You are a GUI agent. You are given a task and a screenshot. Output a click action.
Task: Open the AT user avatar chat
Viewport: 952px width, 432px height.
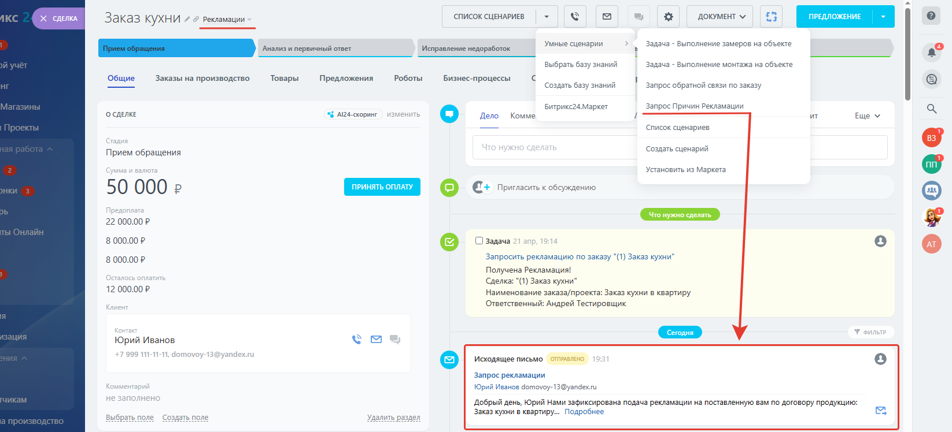(x=931, y=244)
